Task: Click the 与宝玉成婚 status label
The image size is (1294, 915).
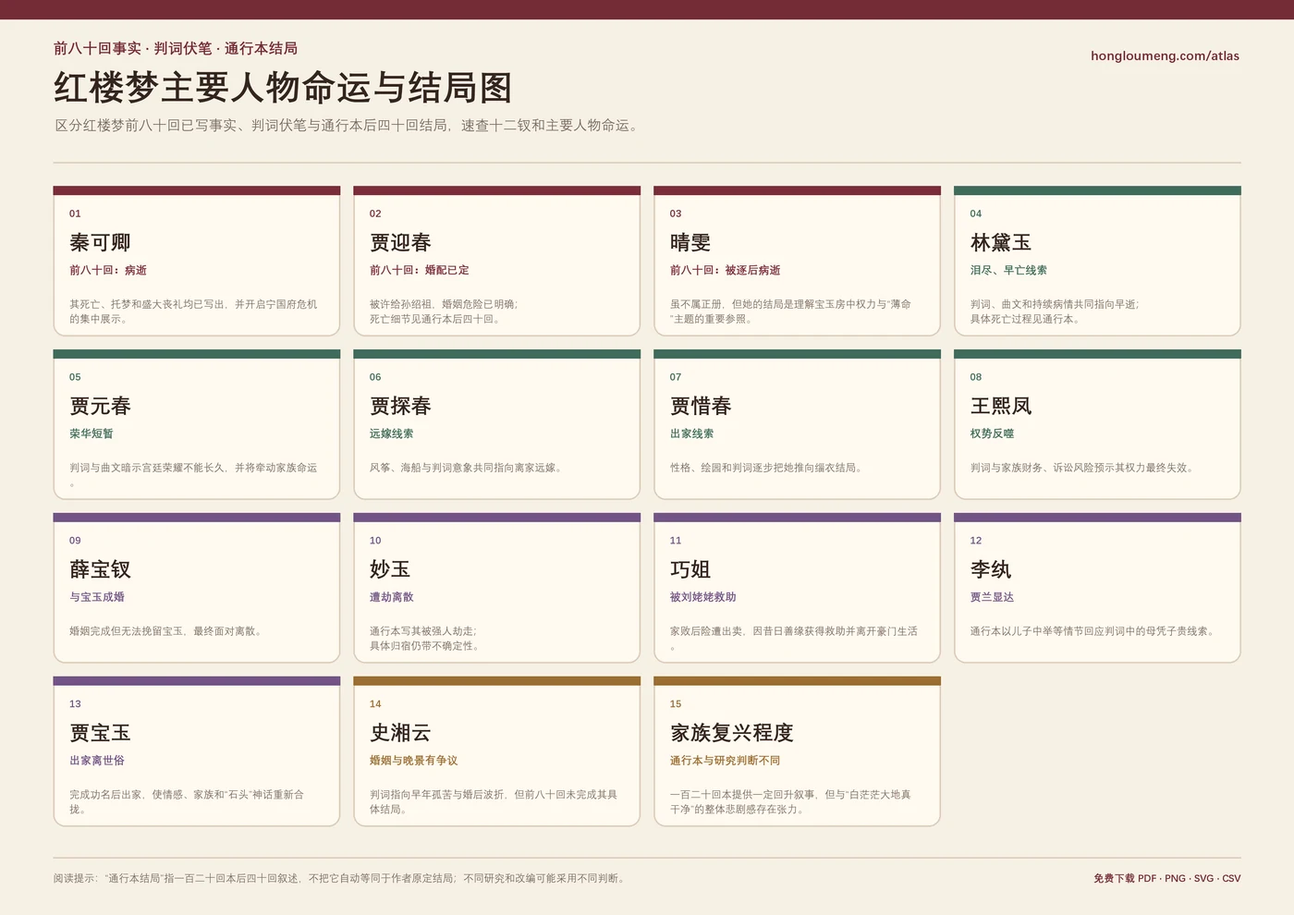Action: (97, 597)
